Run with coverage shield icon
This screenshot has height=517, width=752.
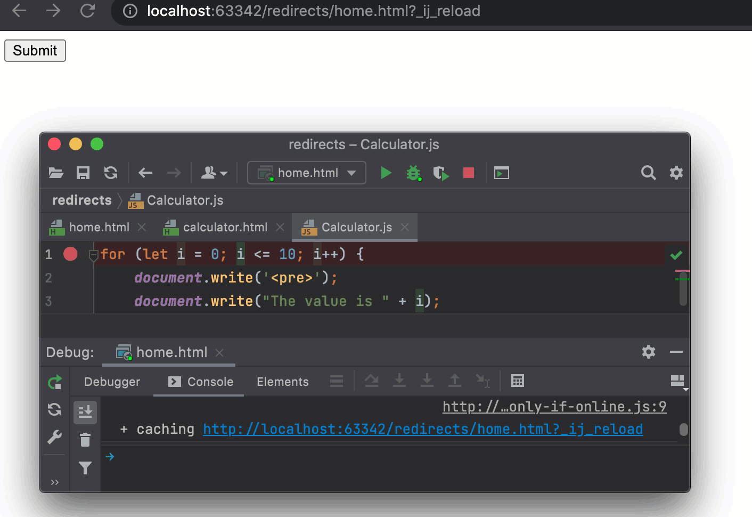click(440, 173)
